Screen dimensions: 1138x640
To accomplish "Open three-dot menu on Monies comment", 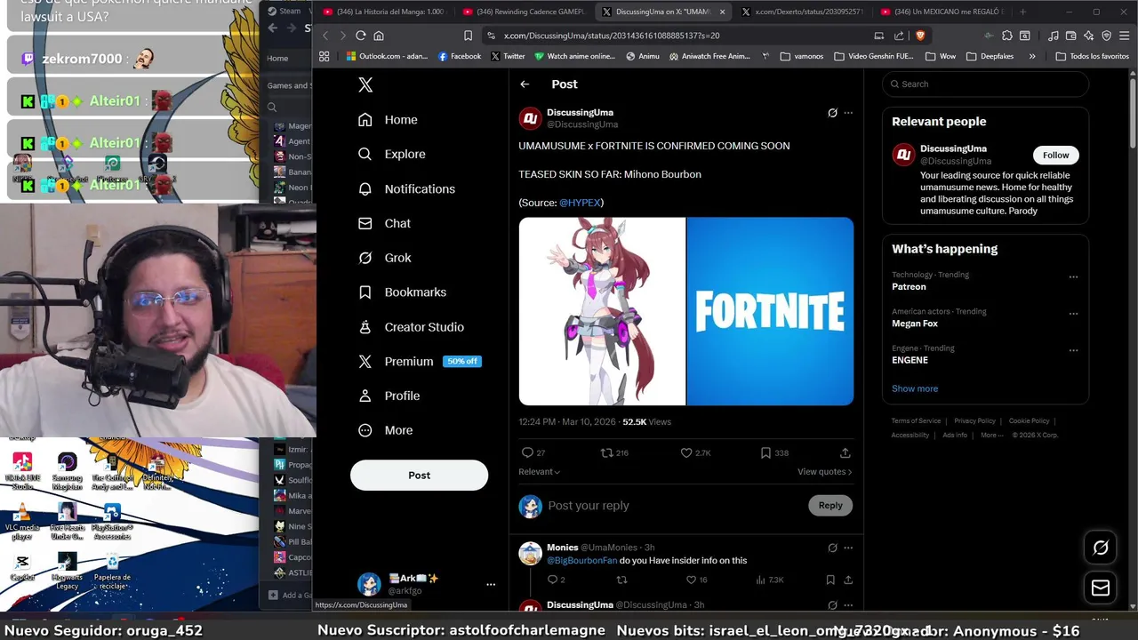I will (848, 548).
